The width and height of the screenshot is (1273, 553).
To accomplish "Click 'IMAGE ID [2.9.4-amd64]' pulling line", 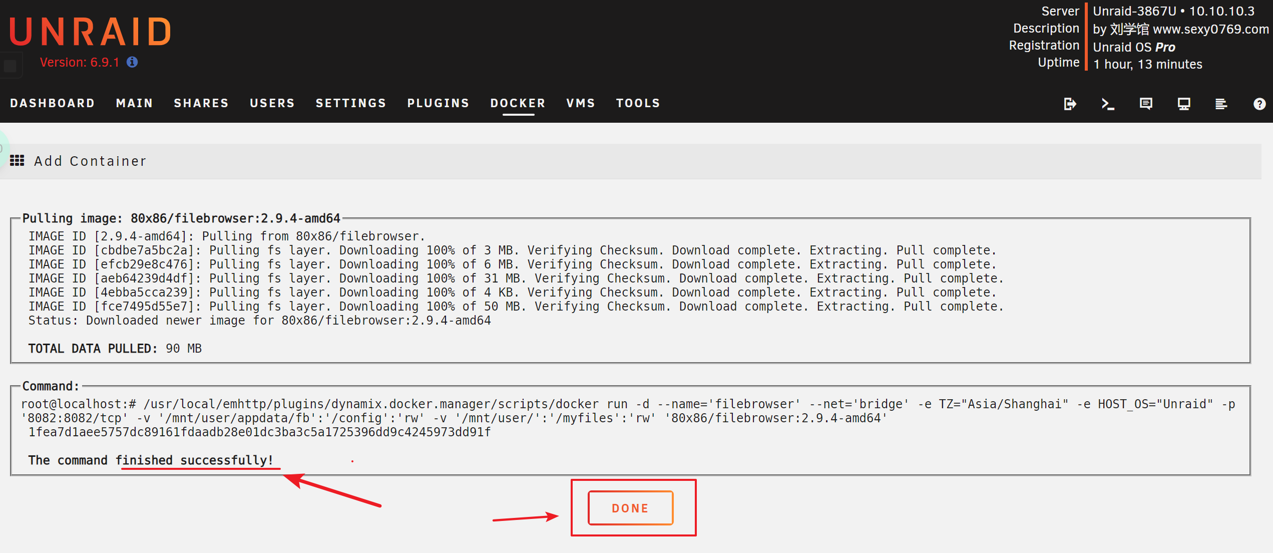I will [226, 236].
